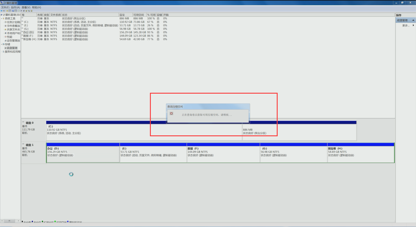
Task: Click the blue question-mark Help icon
Action: 13,11
